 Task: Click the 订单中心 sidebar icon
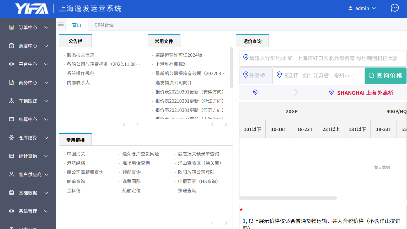tap(12, 27)
